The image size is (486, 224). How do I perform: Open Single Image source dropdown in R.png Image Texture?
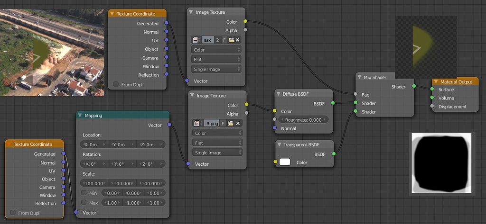coord(217,152)
